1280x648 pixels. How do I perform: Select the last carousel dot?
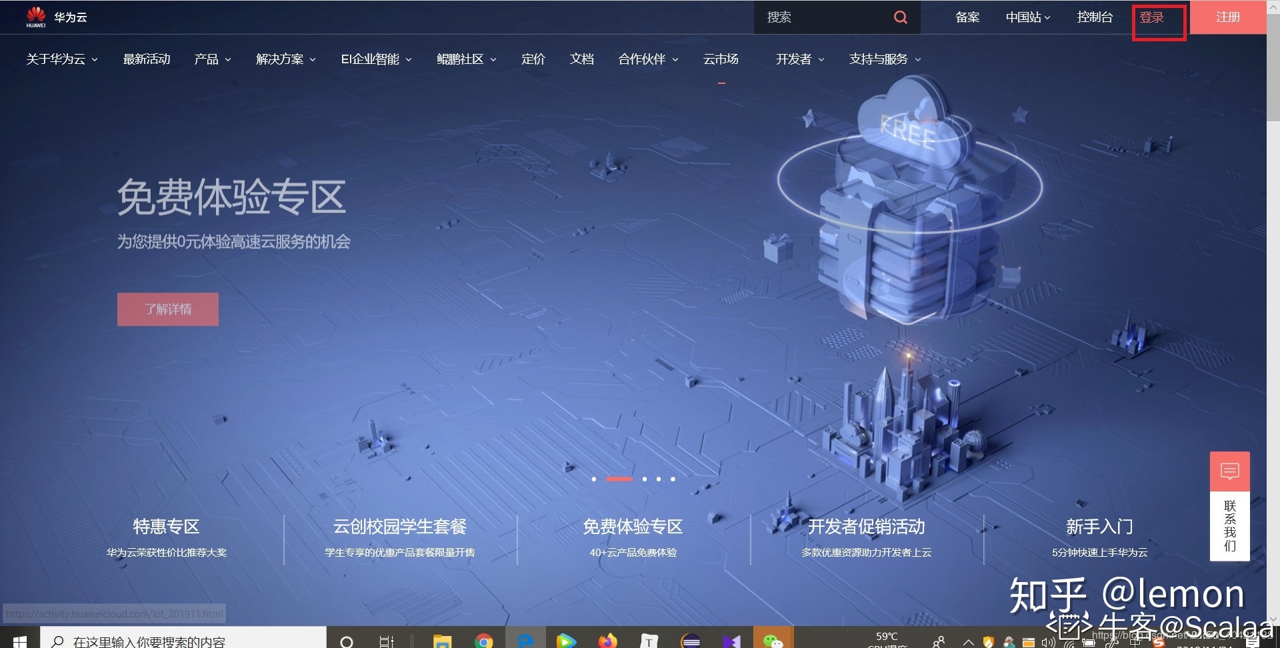pyautogui.click(x=673, y=479)
